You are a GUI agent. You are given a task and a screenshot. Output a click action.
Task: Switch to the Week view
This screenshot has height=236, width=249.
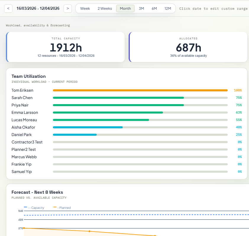pos(85,9)
